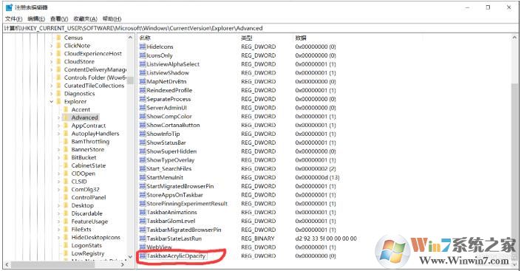Image resolution: width=521 pixels, height=271 pixels.
Task: Expand the BannerStore key node
Action: (59, 149)
